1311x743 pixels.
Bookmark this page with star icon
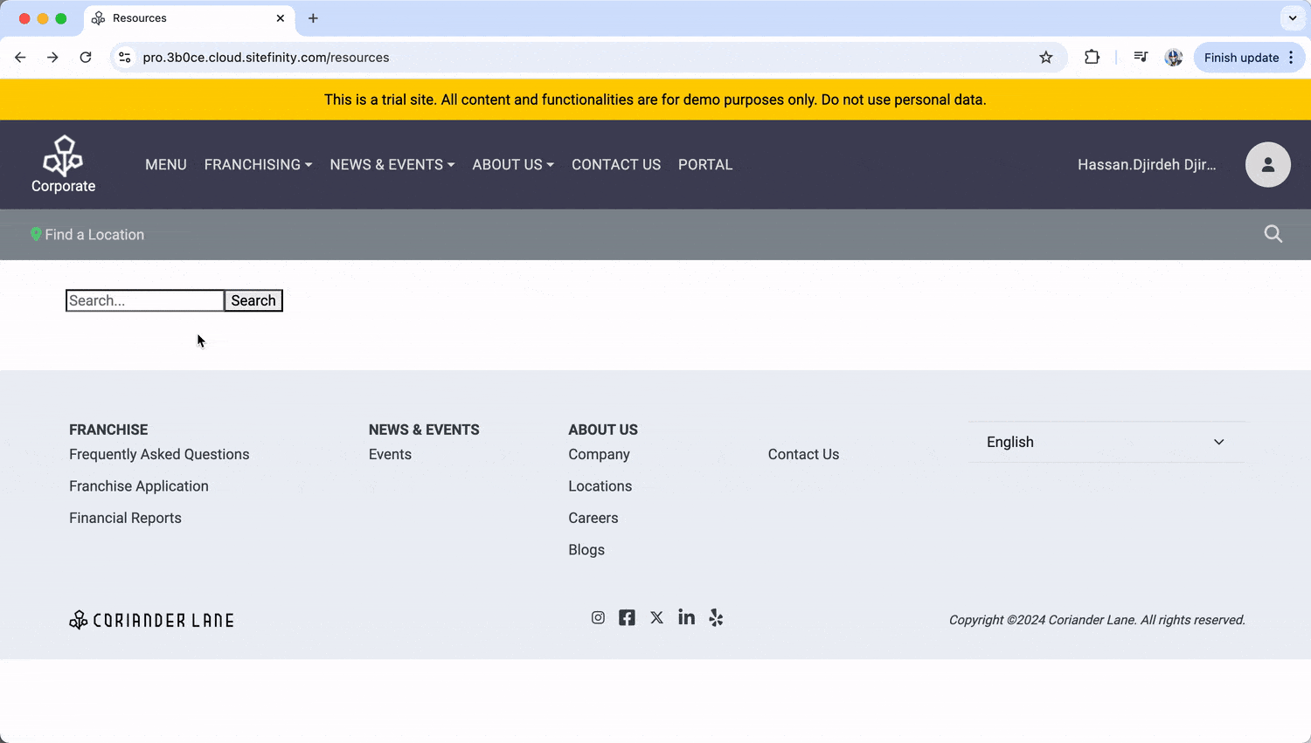[1045, 58]
